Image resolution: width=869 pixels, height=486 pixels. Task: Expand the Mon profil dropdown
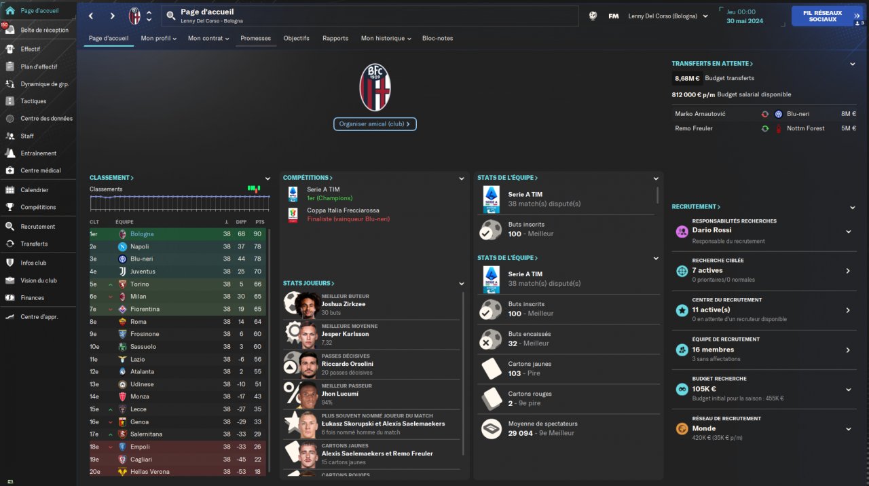[159, 39]
